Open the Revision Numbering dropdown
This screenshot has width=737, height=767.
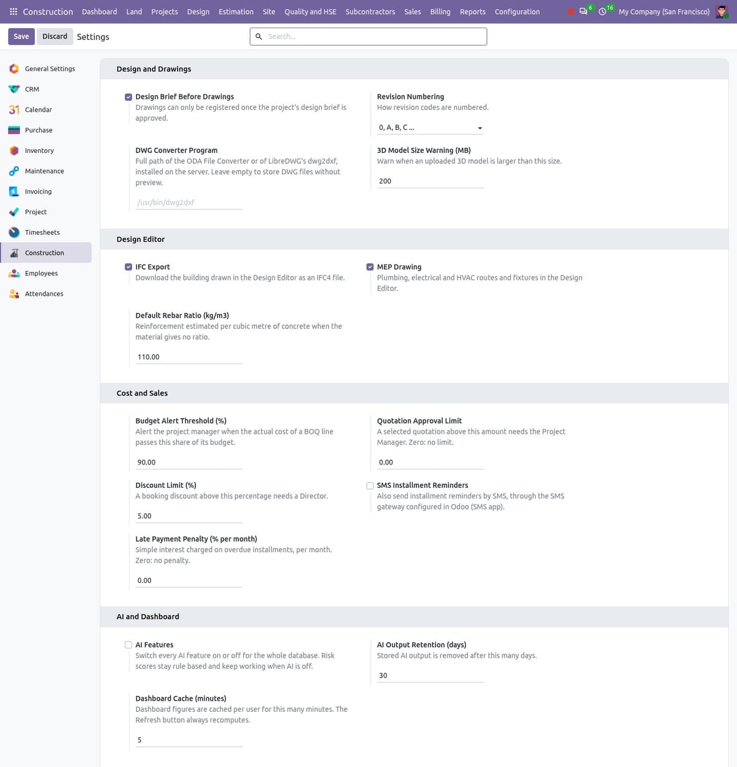(431, 128)
